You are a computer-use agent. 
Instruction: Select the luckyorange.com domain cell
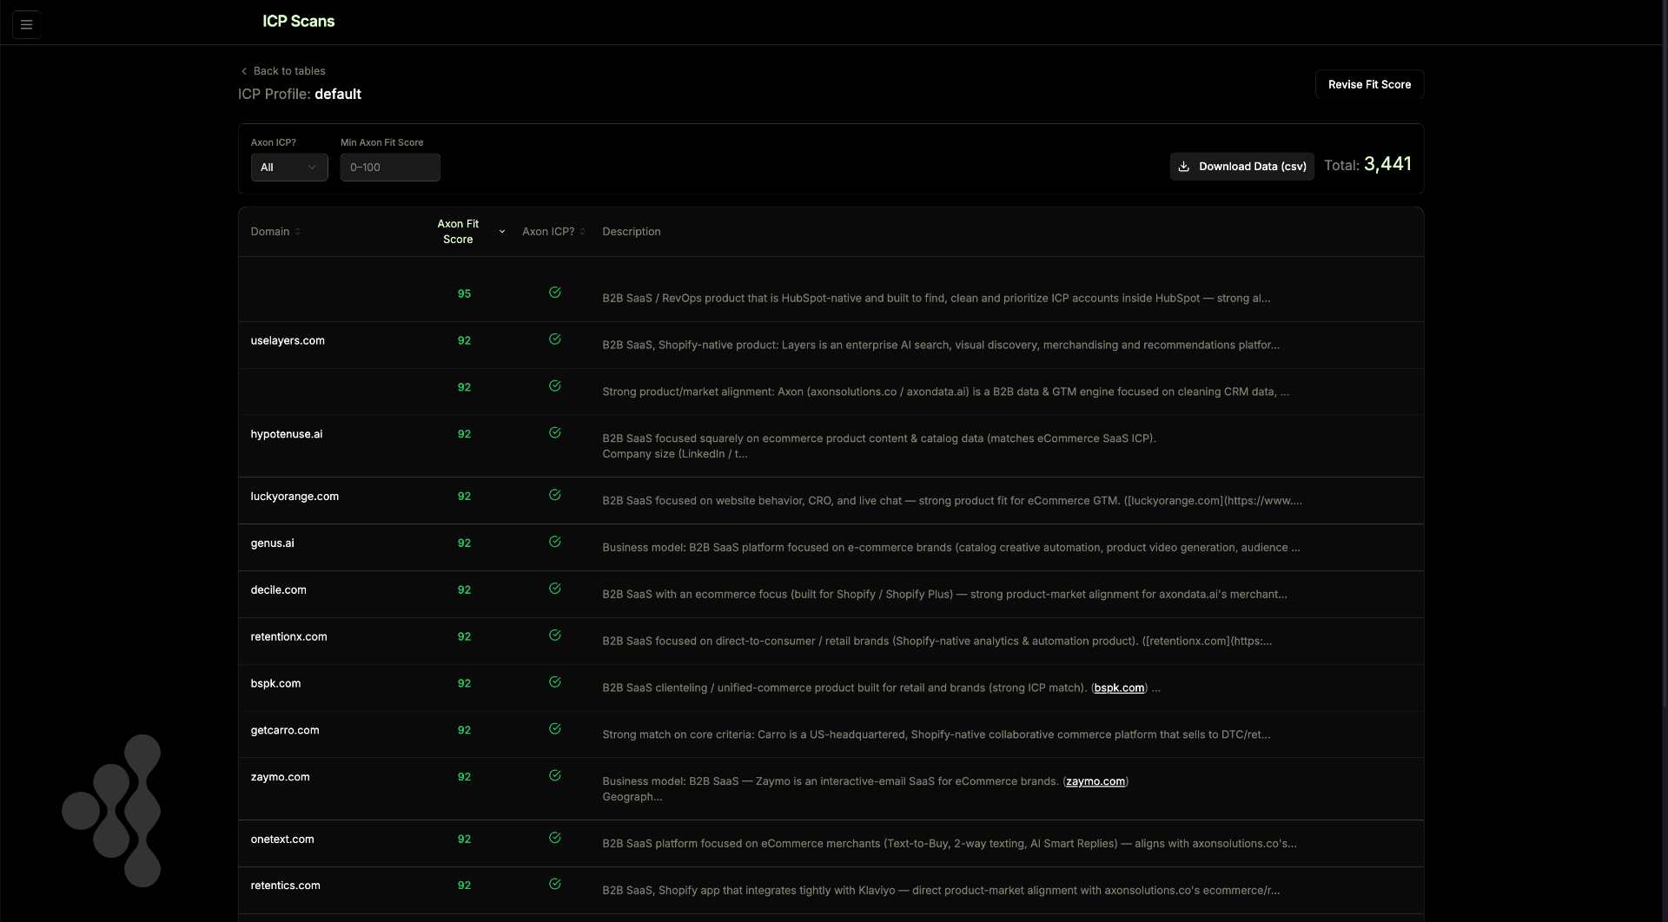tap(295, 497)
